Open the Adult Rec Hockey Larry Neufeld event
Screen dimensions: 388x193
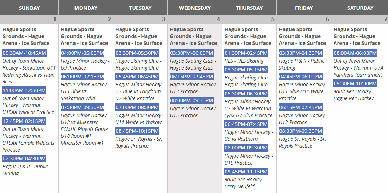click(x=244, y=183)
